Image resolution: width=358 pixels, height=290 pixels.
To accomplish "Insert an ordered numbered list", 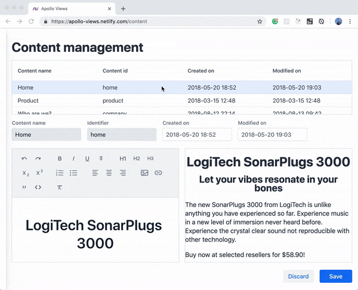I will pyautogui.click(x=60, y=173).
